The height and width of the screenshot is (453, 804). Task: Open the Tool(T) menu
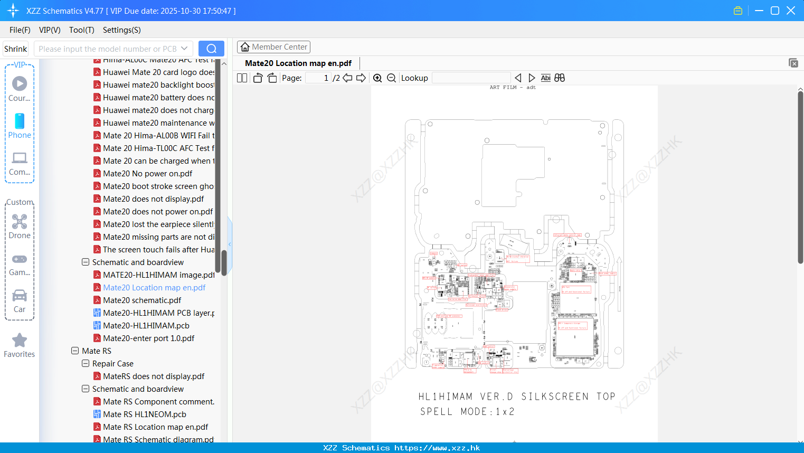tap(82, 30)
